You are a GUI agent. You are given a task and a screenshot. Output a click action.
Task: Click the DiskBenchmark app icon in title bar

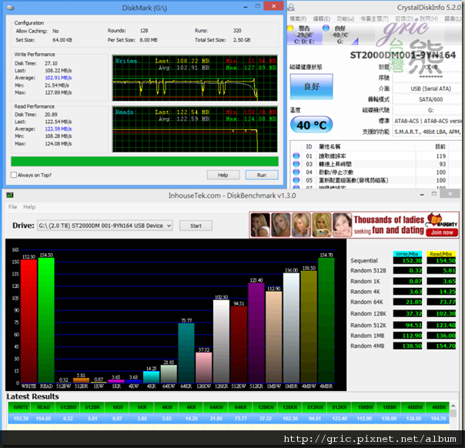[11, 195]
